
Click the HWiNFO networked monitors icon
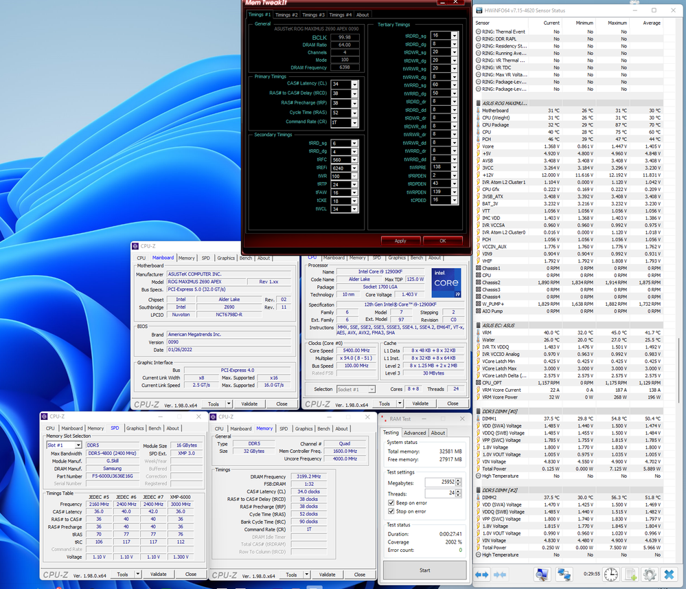tap(564, 574)
